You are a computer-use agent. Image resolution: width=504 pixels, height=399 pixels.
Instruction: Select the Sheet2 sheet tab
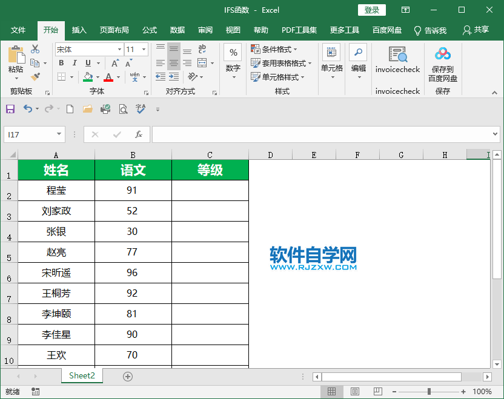coord(82,375)
